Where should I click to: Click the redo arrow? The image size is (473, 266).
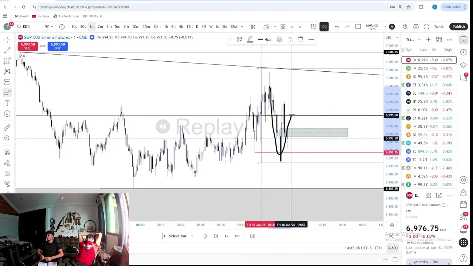click(347, 27)
